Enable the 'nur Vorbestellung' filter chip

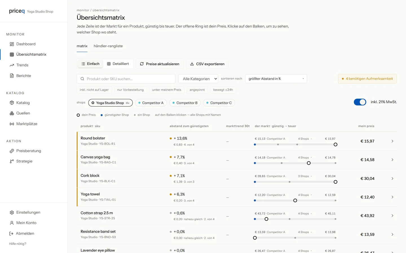click(130, 90)
